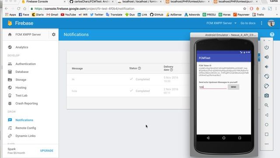The width and height of the screenshot is (280, 158).
Task: Switch to the localhost/PHP/fcmtest/token tab
Action: (188, 2)
